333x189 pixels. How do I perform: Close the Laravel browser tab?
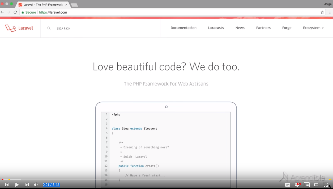(x=66, y=5)
